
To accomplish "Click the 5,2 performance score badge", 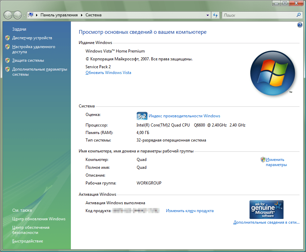I will [142, 116].
